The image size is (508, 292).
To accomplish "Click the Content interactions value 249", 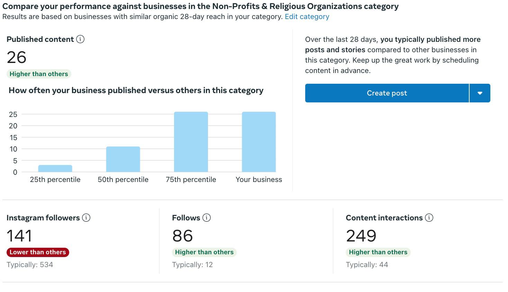I will (x=361, y=236).
